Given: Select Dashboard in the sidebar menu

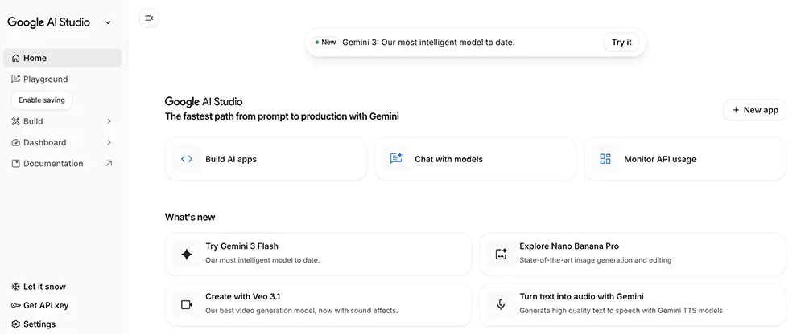Looking at the screenshot, I should click(x=63, y=142).
